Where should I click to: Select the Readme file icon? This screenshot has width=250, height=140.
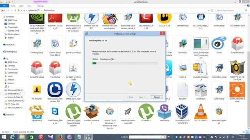pos(182,90)
